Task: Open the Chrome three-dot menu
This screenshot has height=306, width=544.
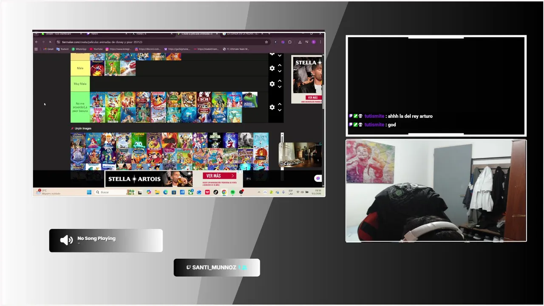Action: [x=320, y=42]
